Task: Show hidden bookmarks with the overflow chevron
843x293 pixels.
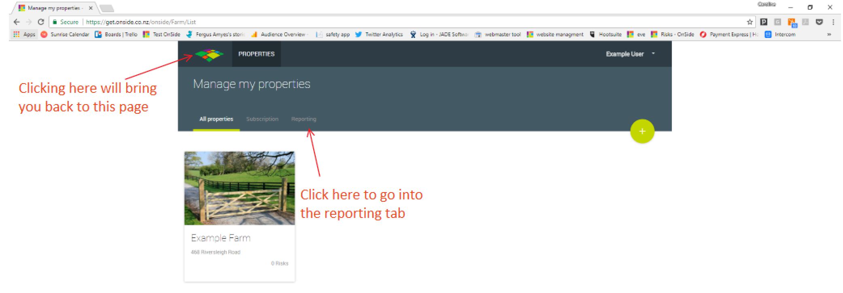Action: coord(829,35)
